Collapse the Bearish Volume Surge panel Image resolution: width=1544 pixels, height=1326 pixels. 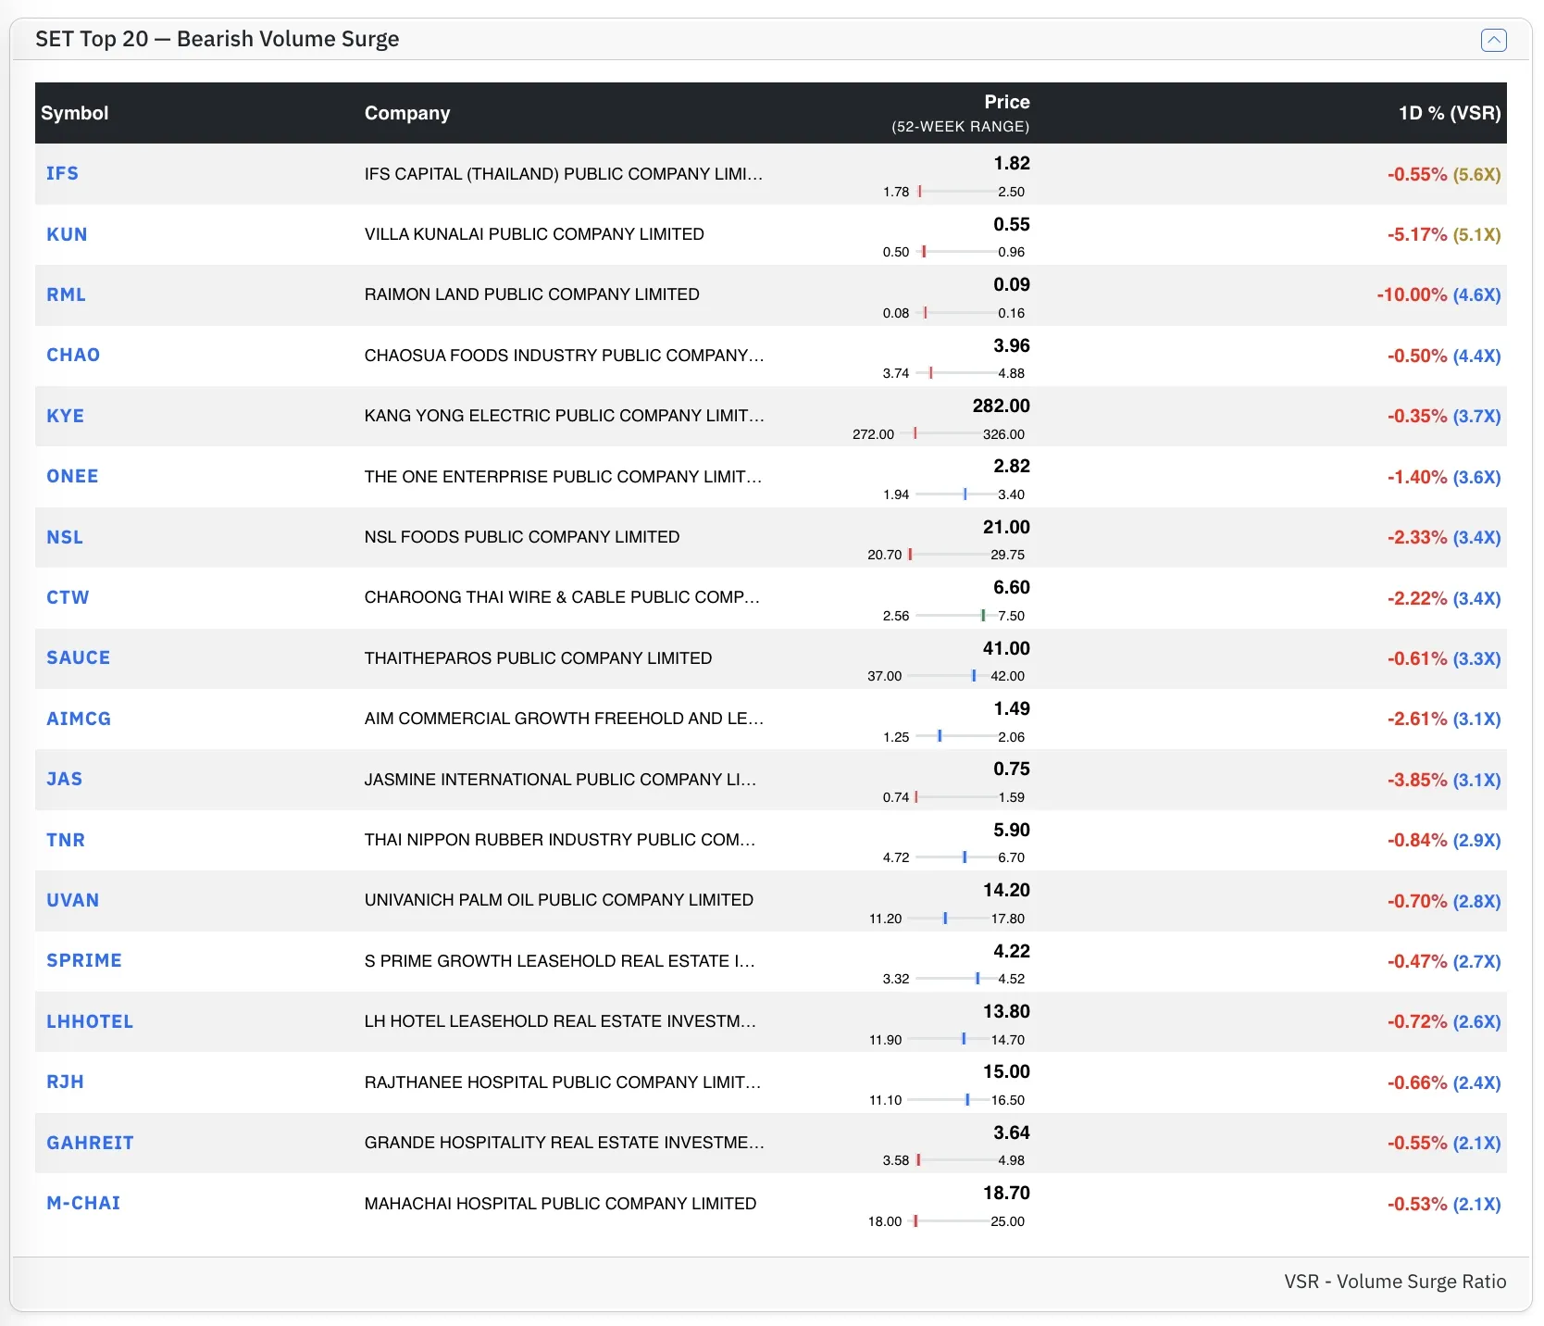click(1493, 40)
